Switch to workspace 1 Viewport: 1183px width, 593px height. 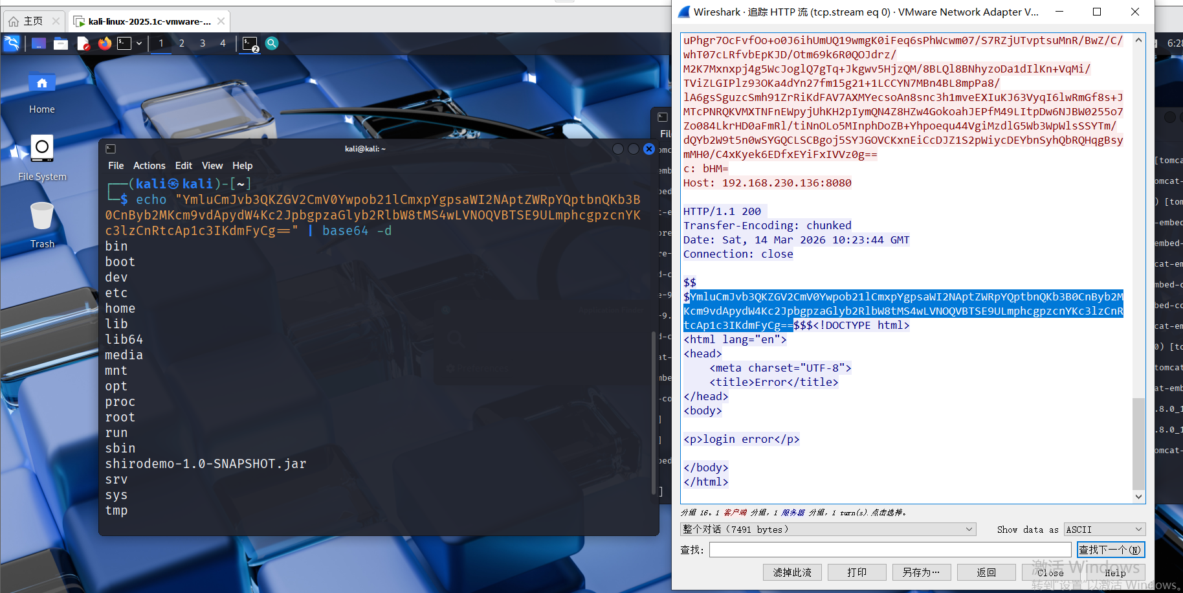pyautogui.click(x=161, y=43)
